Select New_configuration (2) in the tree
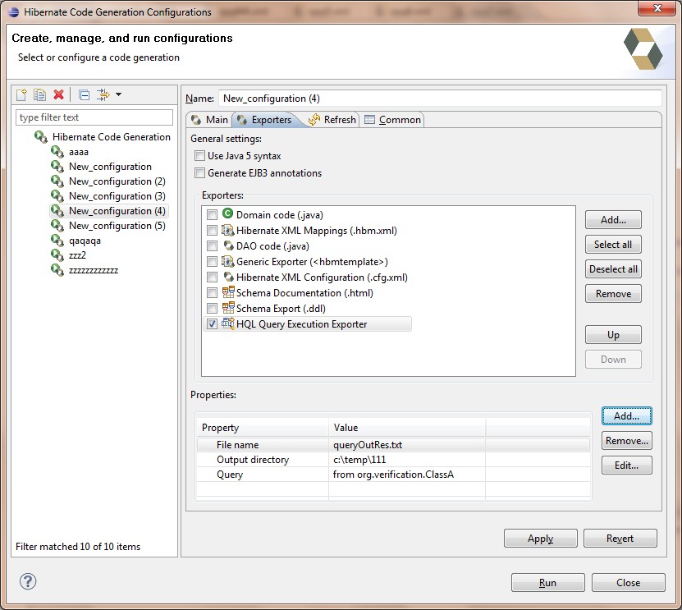The image size is (682, 610). pos(117,181)
